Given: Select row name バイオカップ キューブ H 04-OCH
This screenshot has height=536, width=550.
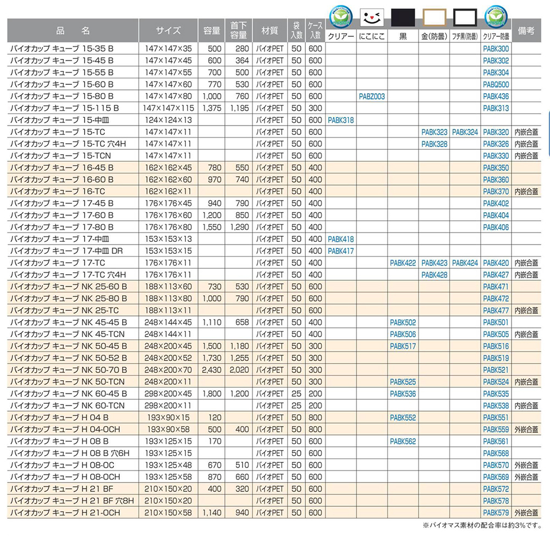Looking at the screenshot, I should pos(65,430).
